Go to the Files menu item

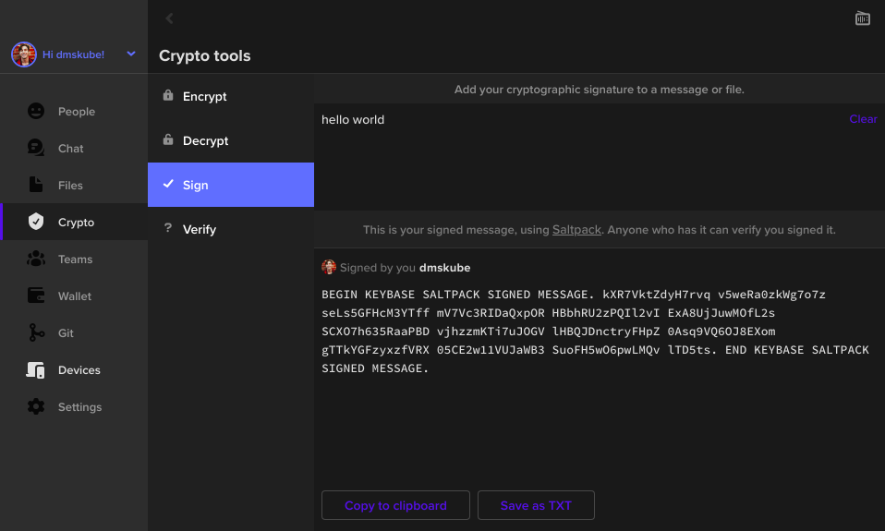(74, 185)
